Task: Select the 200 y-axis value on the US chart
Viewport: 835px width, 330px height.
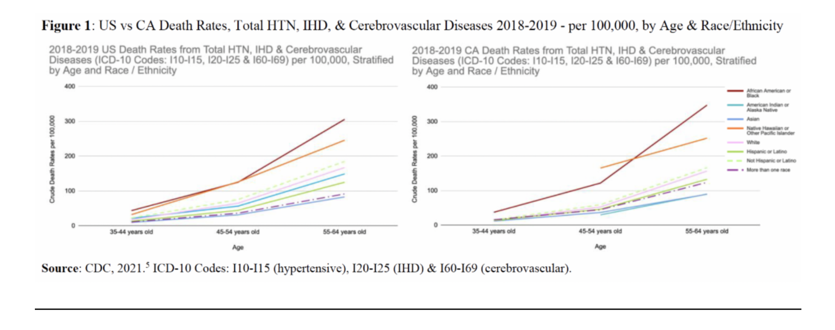Action: click(70, 156)
